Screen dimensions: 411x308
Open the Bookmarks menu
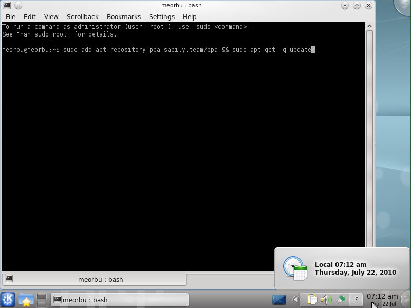pos(123,16)
